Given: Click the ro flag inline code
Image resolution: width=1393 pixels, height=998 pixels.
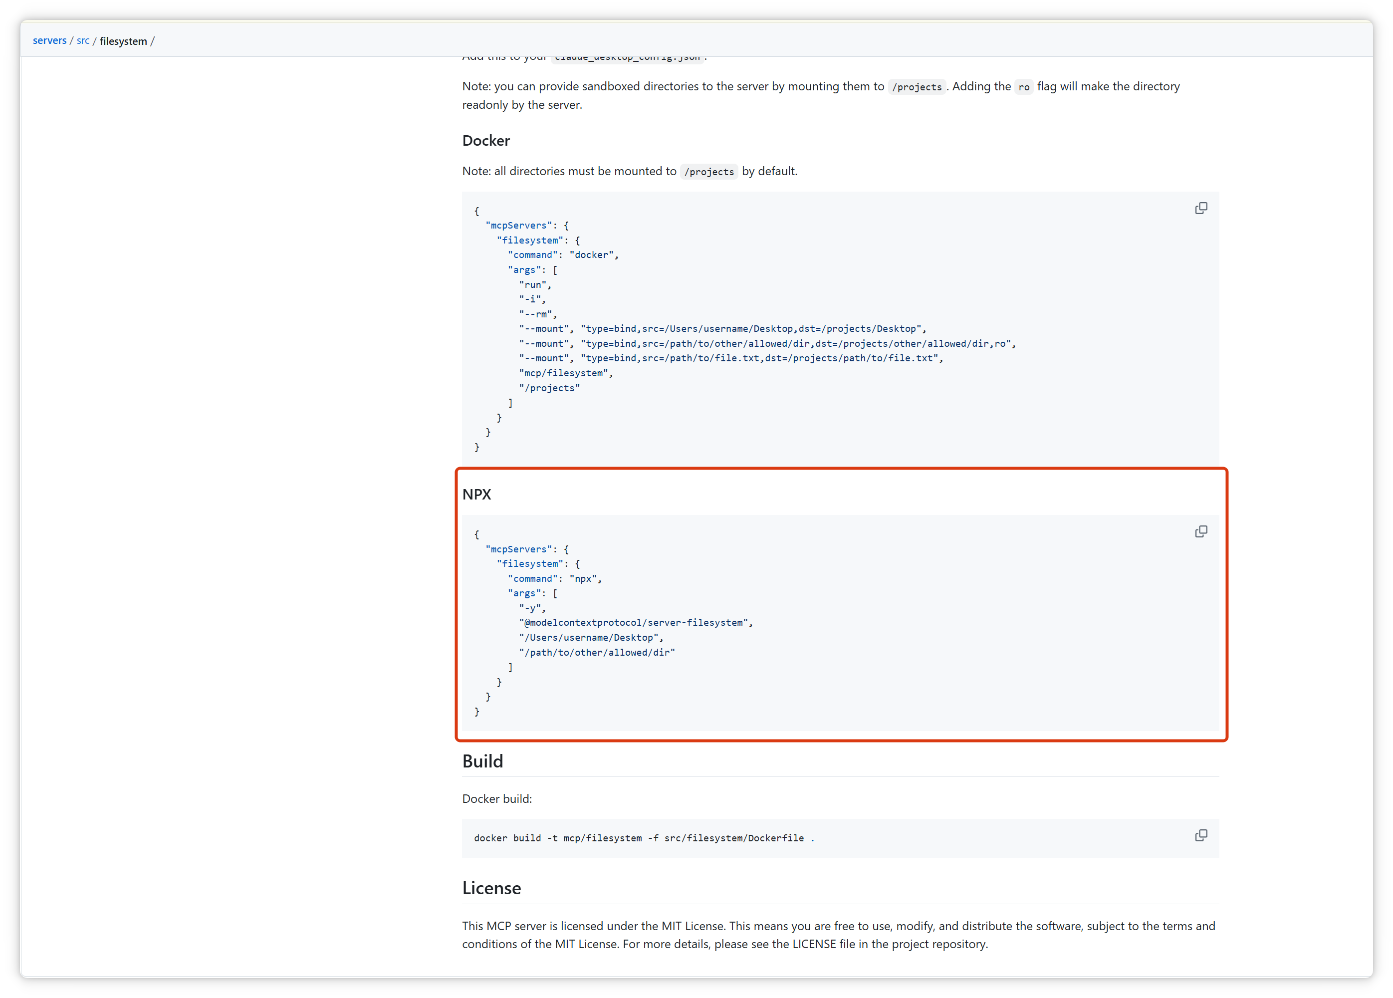Looking at the screenshot, I should 1023,87.
